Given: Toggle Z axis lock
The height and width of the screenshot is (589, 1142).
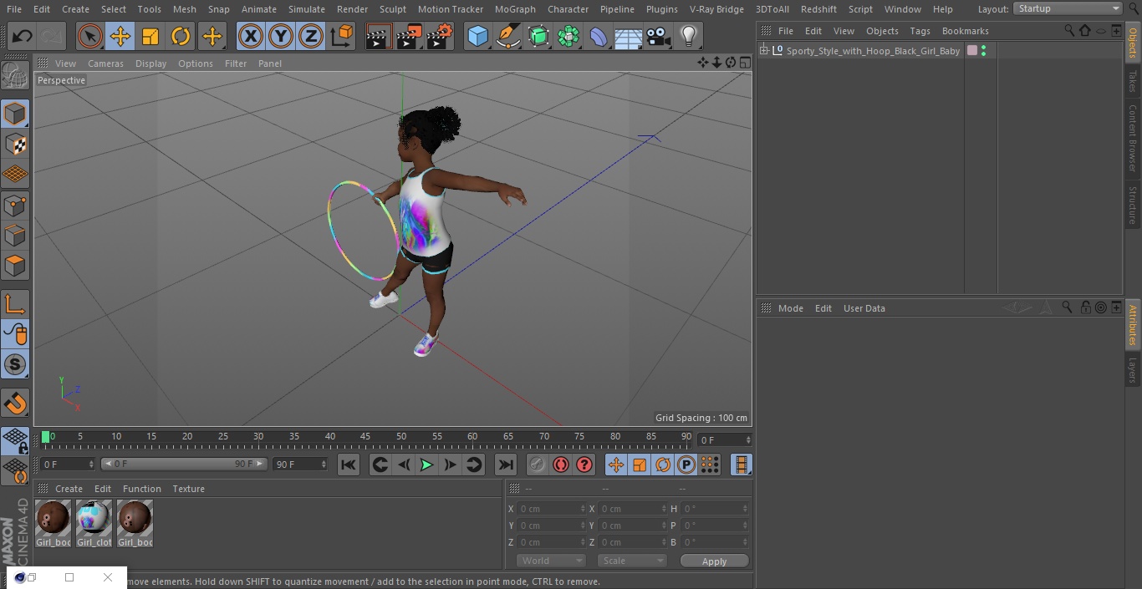Looking at the screenshot, I should (x=311, y=36).
